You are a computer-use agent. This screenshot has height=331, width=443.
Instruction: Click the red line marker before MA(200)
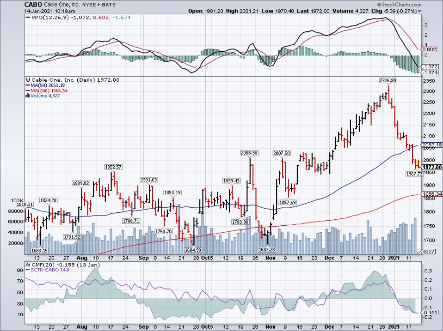pyautogui.click(x=28, y=91)
